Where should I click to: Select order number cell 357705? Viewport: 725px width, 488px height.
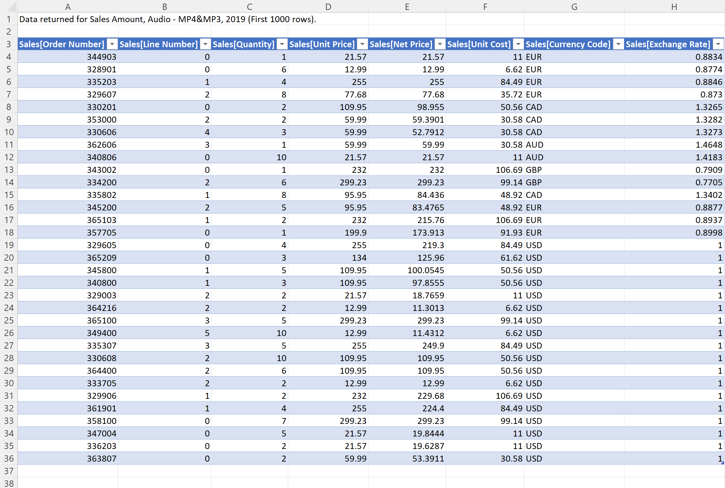[68, 233]
